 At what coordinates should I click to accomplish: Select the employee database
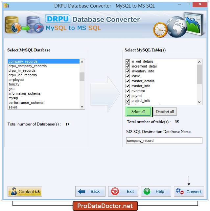coord(44,80)
